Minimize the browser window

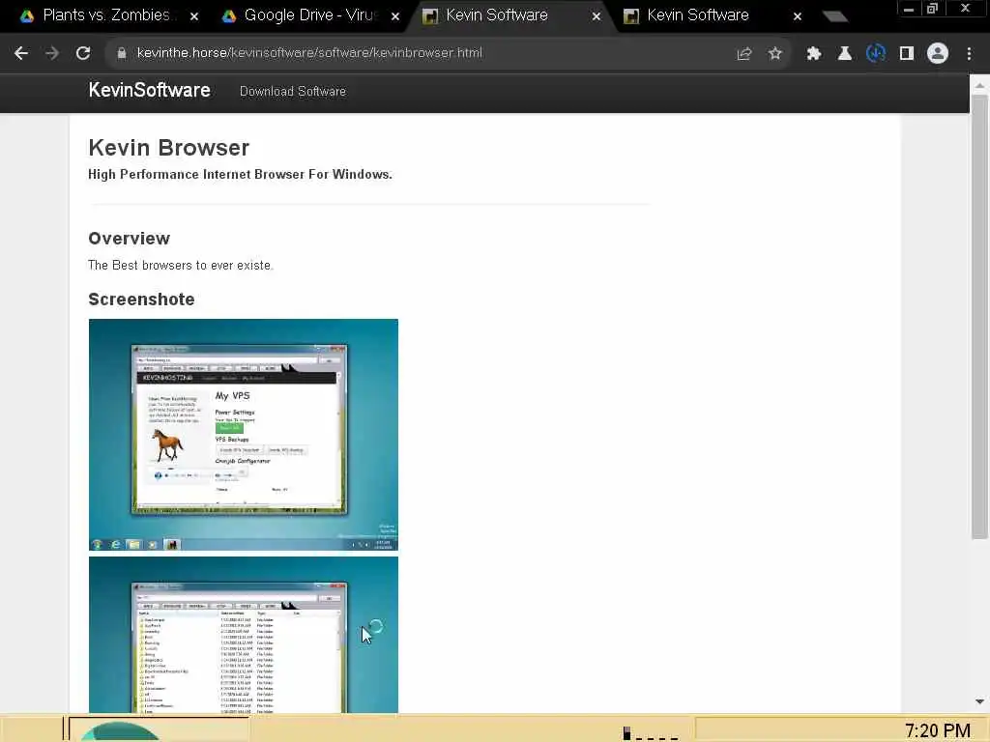pyautogui.click(x=909, y=9)
